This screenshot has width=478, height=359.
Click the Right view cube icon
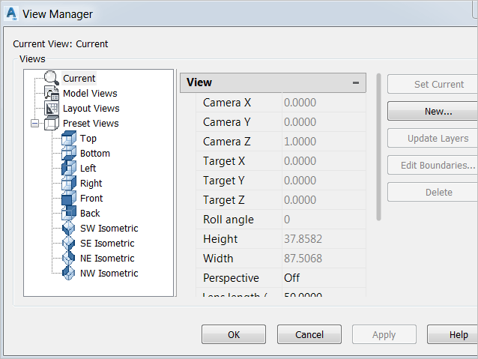pos(69,184)
